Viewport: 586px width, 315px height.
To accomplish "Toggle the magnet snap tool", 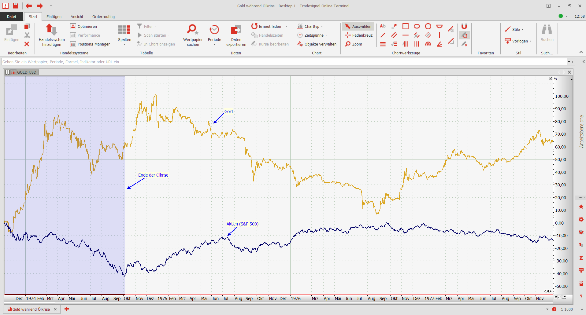I will point(464,26).
